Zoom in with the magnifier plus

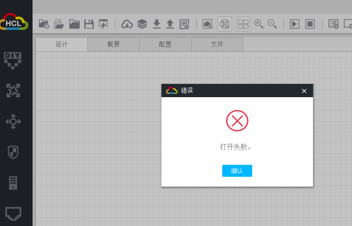(x=259, y=24)
